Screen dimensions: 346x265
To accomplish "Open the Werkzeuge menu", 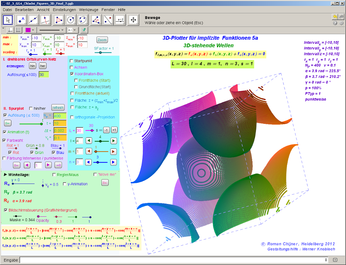I will coord(88,10).
